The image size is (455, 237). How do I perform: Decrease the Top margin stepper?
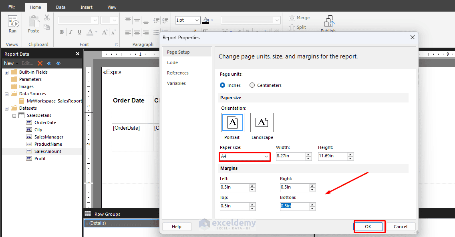252,208
